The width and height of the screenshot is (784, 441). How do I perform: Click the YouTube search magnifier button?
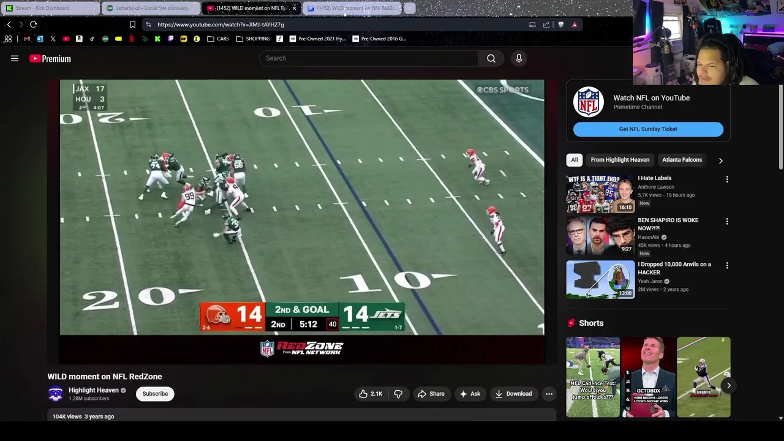(x=491, y=58)
